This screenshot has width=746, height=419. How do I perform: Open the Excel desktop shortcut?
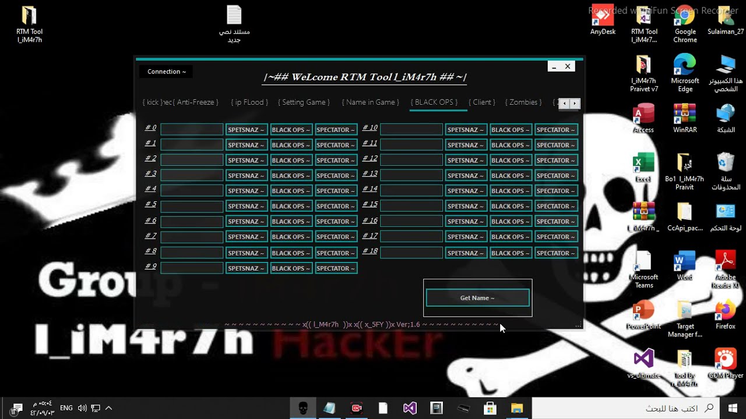(x=643, y=168)
